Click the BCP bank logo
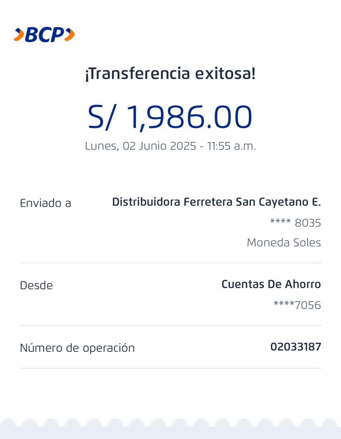The height and width of the screenshot is (439, 341). point(44,35)
